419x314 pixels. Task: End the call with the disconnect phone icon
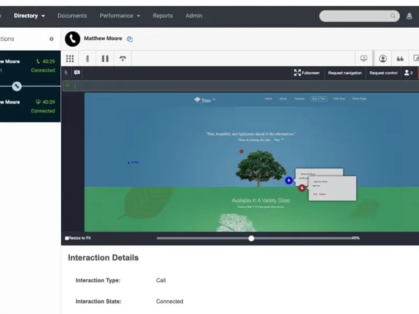pyautogui.click(x=123, y=59)
